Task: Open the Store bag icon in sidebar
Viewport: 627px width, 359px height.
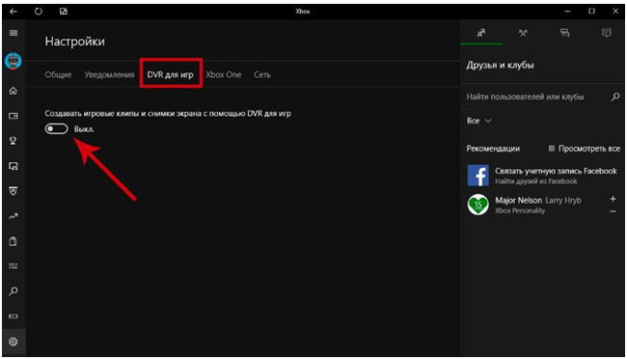Action: (x=14, y=241)
